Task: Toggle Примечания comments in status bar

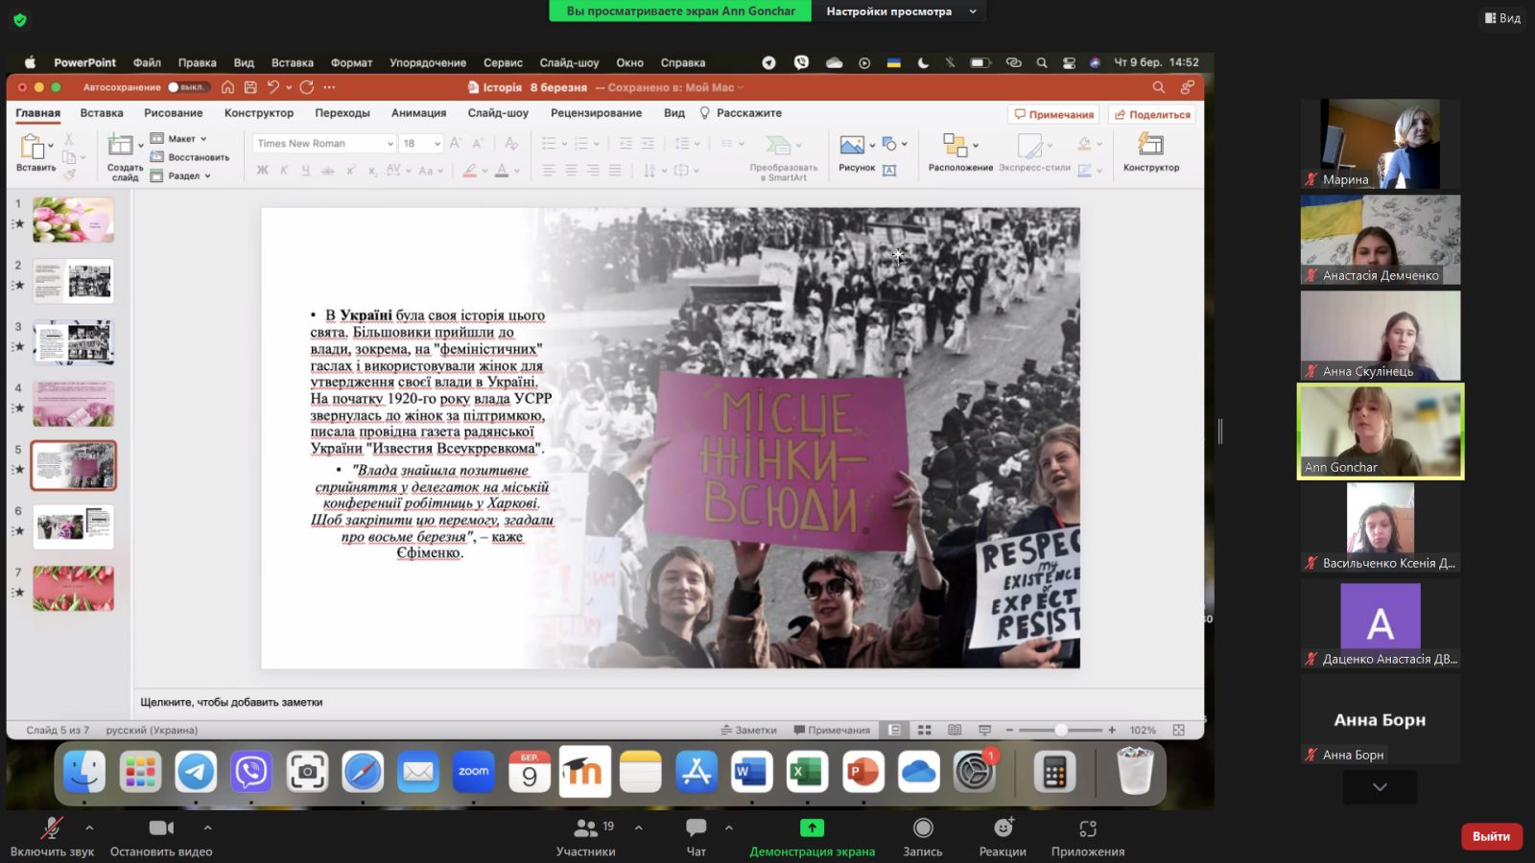Action: pyautogui.click(x=832, y=730)
